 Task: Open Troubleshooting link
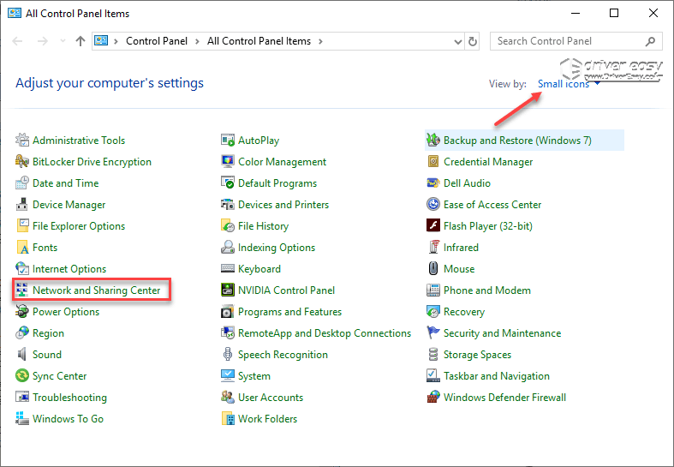coord(69,398)
